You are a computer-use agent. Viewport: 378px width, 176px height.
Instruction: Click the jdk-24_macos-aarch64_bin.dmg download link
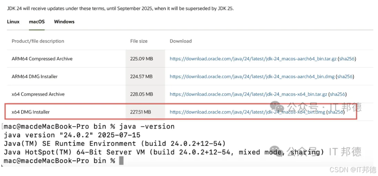click(x=252, y=77)
